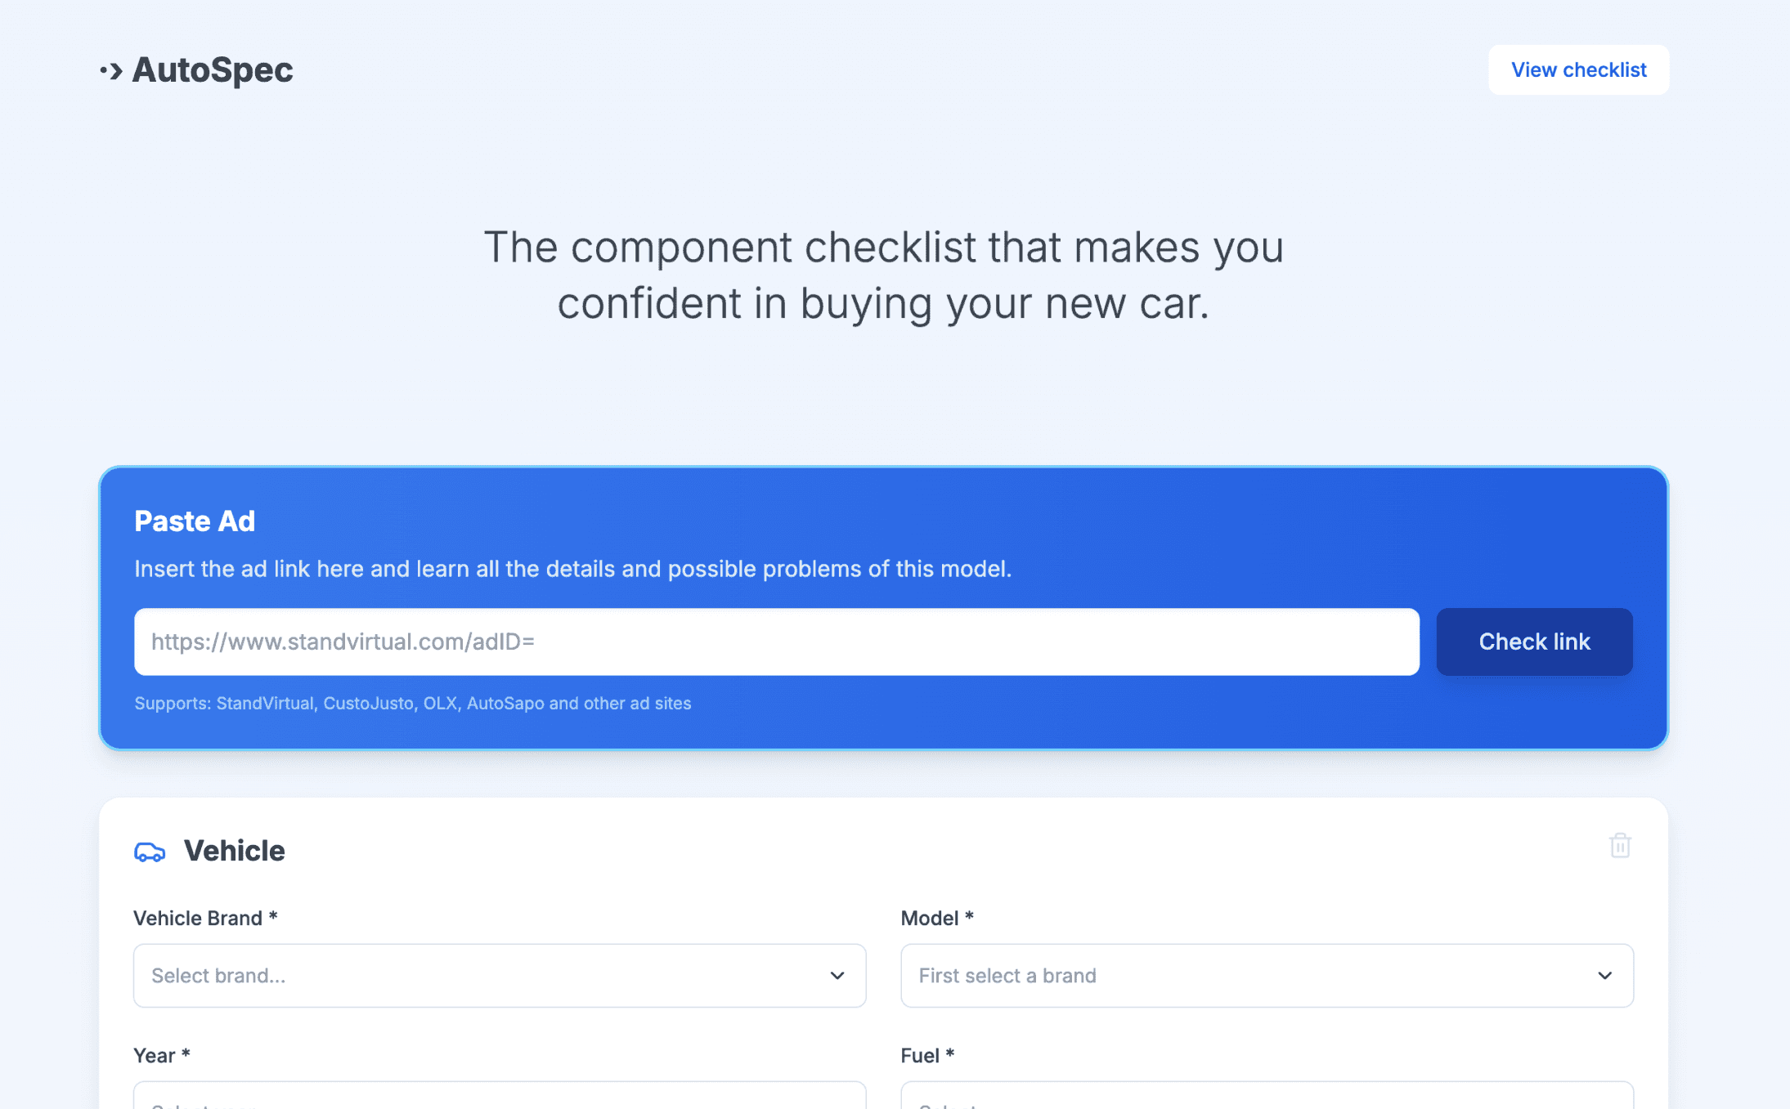Click the Vehicle section heading

[x=234, y=851]
